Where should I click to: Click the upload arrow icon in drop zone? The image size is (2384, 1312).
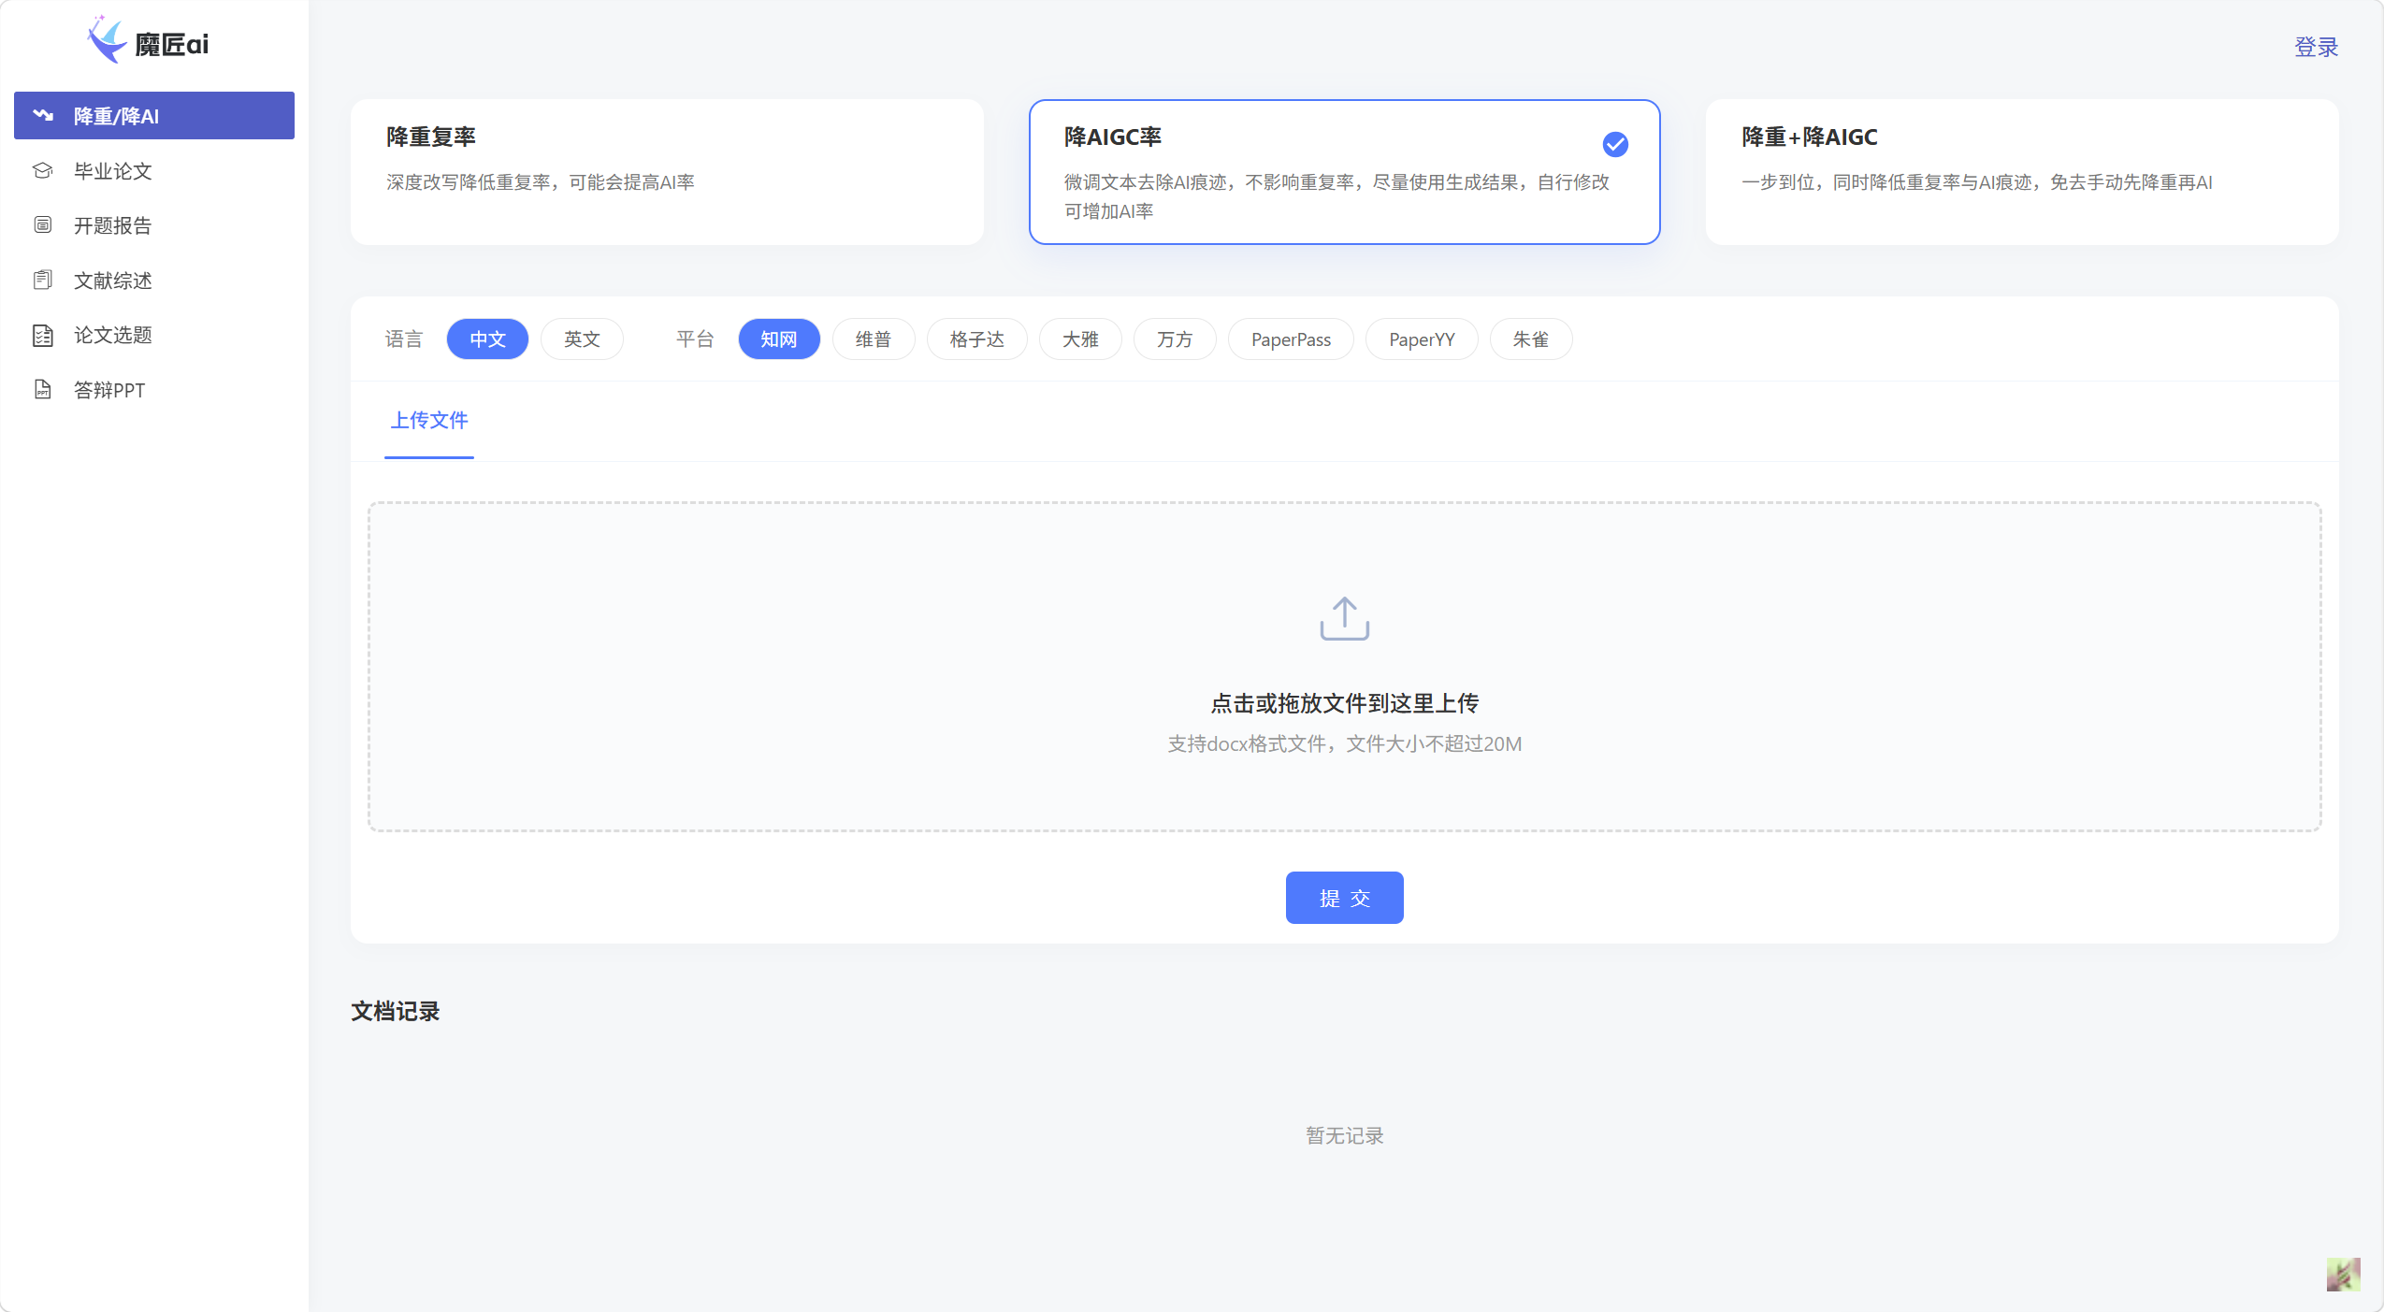tap(1344, 618)
